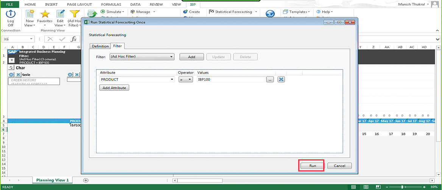
Task: Collapse the ribbon with the caret arrow
Action: click(x=438, y=30)
